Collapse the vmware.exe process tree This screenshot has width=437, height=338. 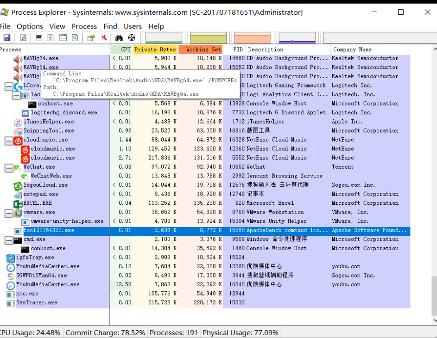click(9, 213)
